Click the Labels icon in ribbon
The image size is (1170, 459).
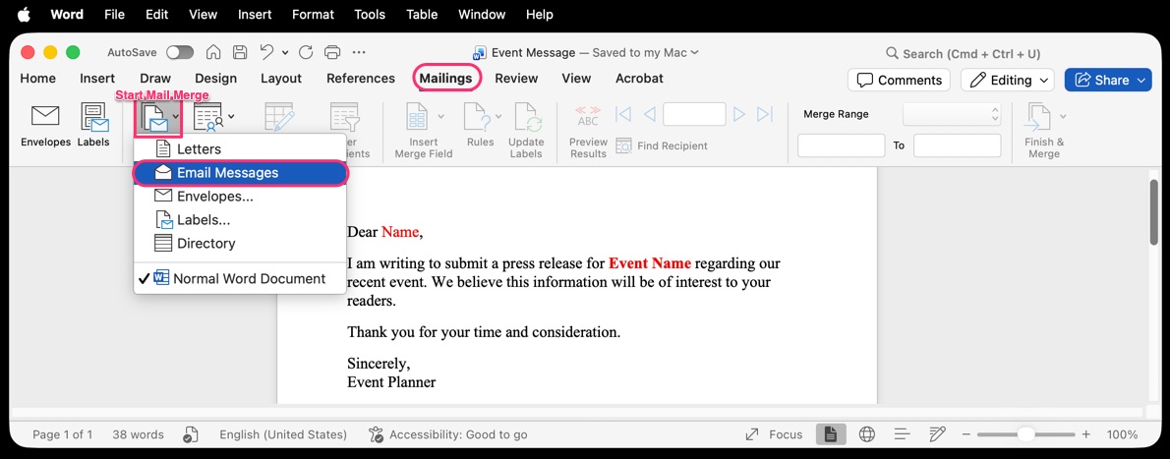click(94, 117)
